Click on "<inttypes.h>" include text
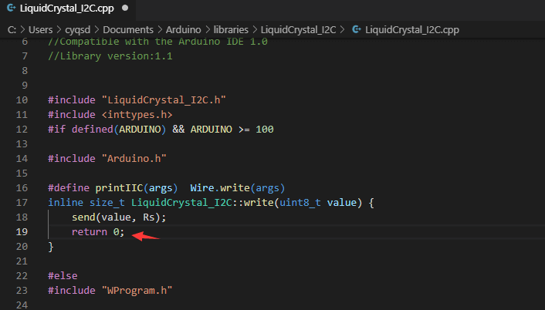Screen dimensions: 545x310 (137, 115)
